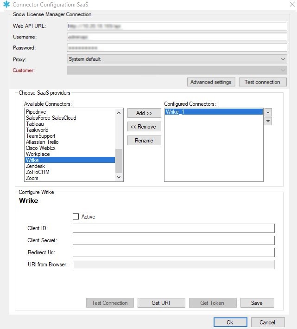The width and height of the screenshot is (297, 329).
Task: Open the Proxy dropdown
Action: tap(177, 59)
